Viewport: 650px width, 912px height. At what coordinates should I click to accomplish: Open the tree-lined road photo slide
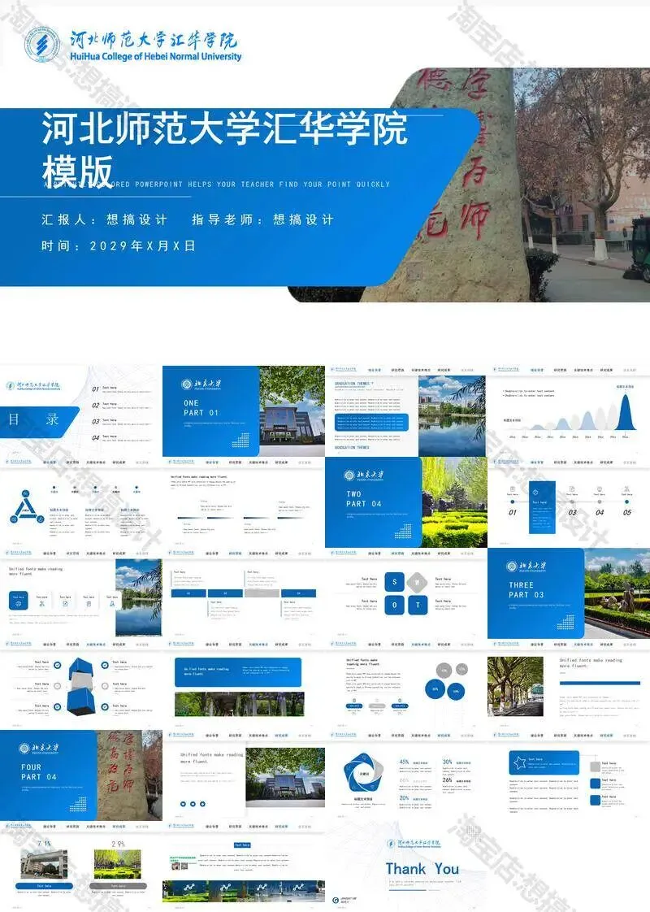click(x=569, y=685)
